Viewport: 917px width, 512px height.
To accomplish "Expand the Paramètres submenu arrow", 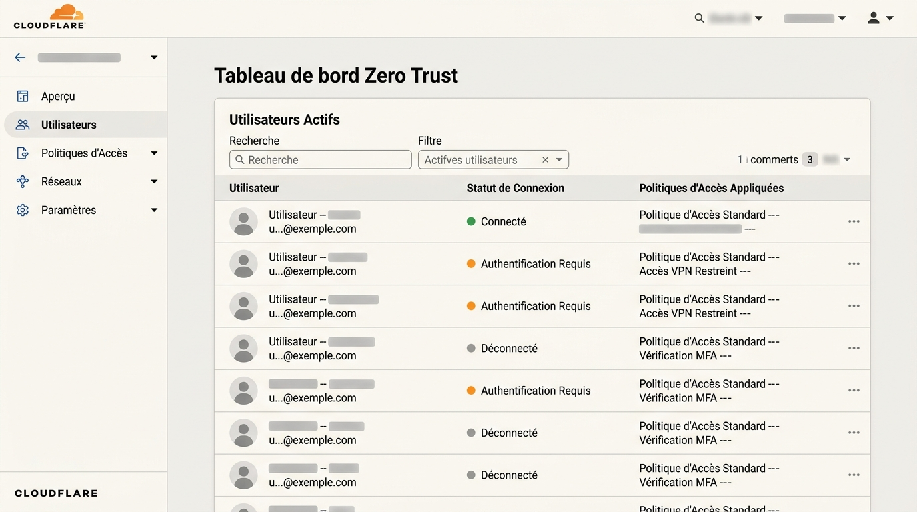I will [154, 210].
